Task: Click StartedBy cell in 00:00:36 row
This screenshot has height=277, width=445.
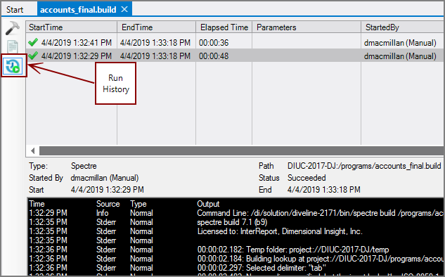Action: coord(400,43)
